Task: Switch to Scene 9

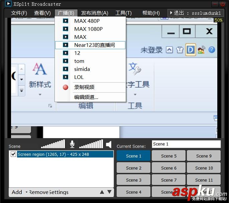Action: pos(204,156)
